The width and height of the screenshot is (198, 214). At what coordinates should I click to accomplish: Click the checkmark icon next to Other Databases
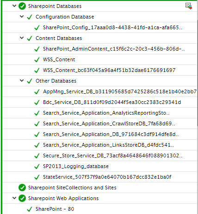30,81
